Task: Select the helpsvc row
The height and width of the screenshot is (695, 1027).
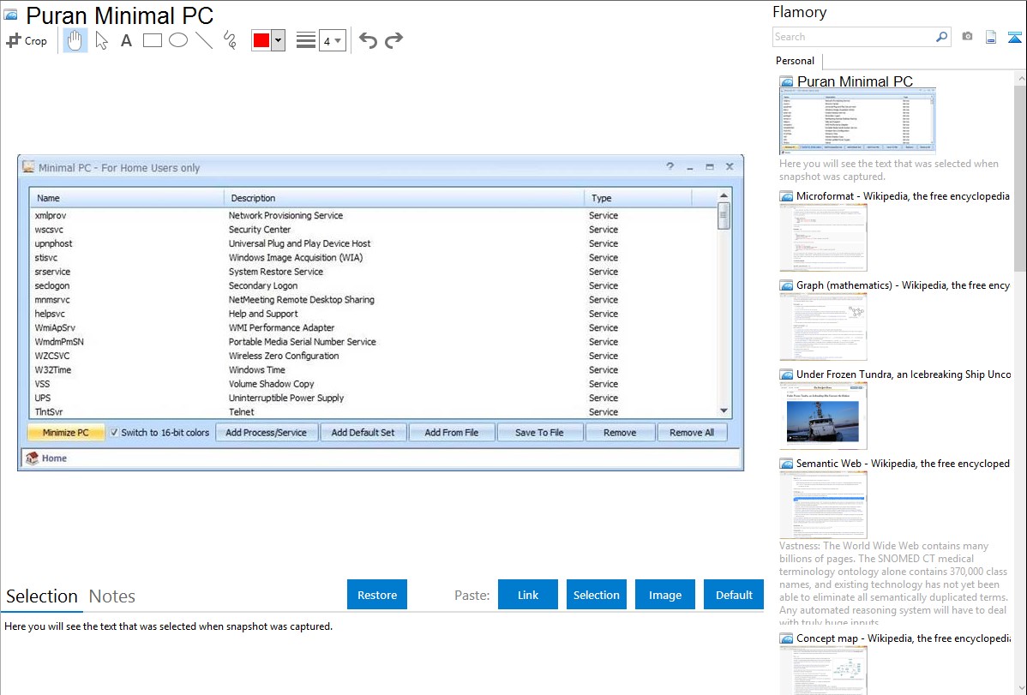Action: (373, 314)
